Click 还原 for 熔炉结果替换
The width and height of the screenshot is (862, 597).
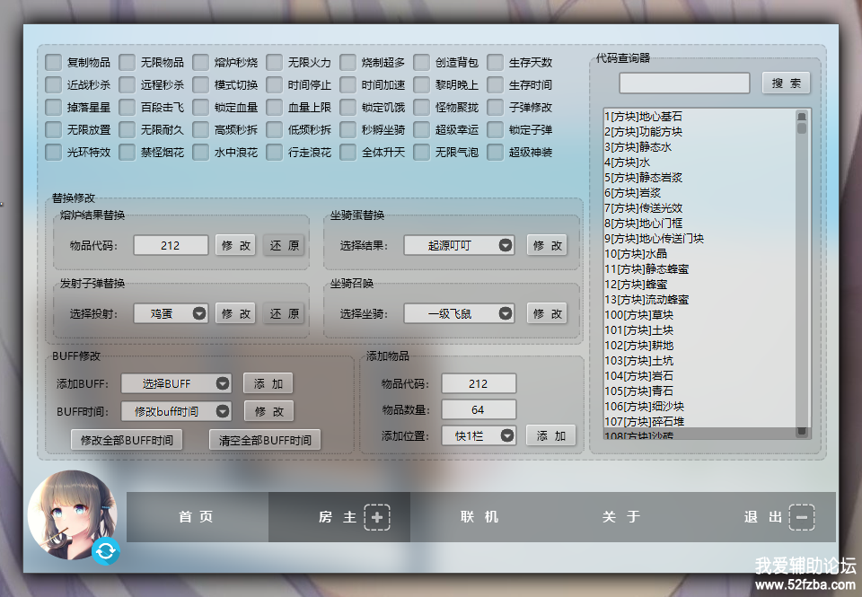pos(285,245)
